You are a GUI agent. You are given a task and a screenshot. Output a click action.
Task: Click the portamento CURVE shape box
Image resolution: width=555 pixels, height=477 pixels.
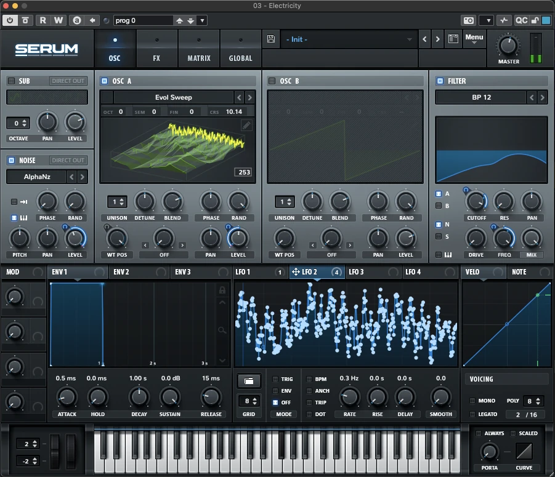[x=524, y=452]
